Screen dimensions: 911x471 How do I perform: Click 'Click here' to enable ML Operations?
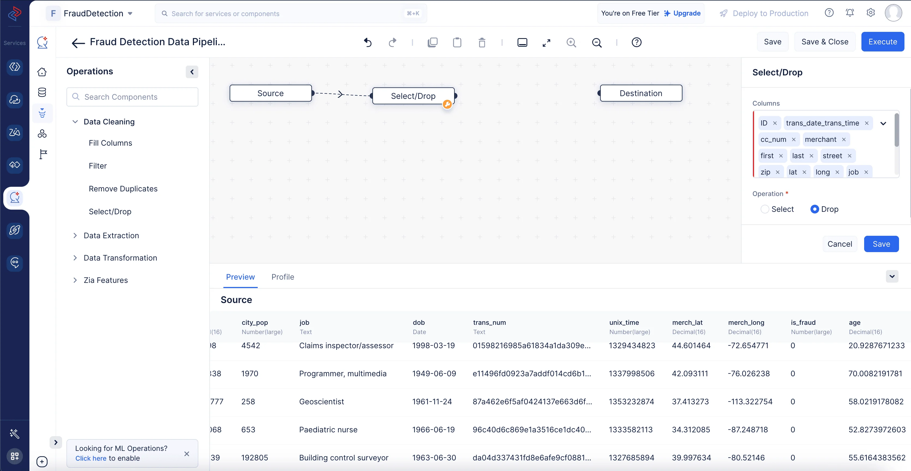click(90, 458)
